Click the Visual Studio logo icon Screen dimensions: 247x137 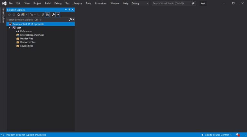[x=4, y=3]
